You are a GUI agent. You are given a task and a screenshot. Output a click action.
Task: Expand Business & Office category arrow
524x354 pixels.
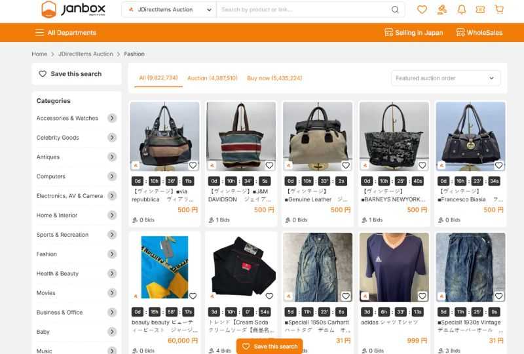[x=112, y=312]
